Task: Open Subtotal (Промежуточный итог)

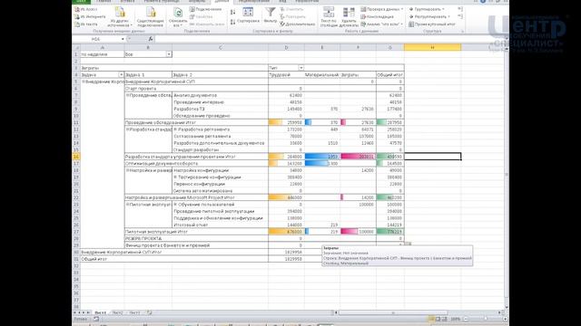Action: (x=432, y=24)
